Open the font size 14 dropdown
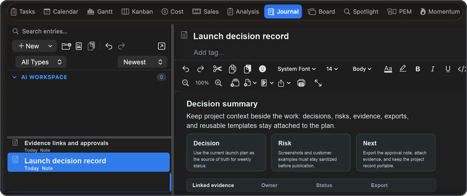The width and height of the screenshot is (467, 196). [x=332, y=69]
